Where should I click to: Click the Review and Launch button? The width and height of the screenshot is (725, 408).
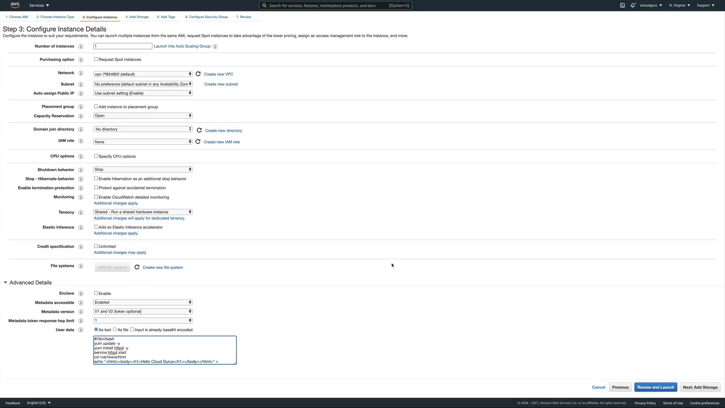pyautogui.click(x=656, y=387)
